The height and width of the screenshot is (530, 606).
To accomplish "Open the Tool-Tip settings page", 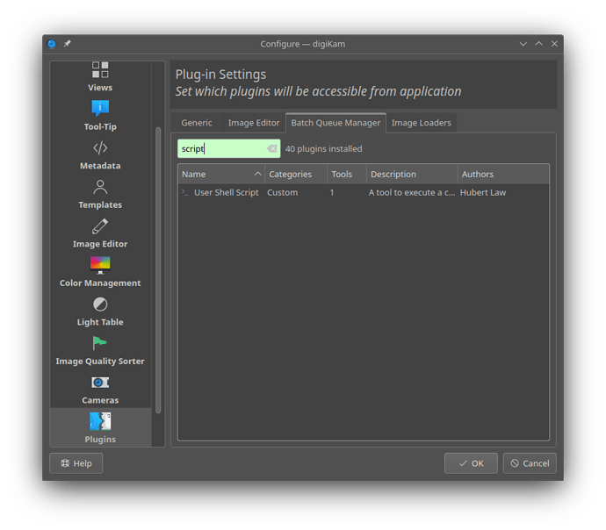I will 100,116.
